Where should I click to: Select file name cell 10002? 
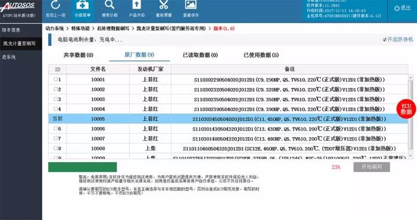[98, 89]
